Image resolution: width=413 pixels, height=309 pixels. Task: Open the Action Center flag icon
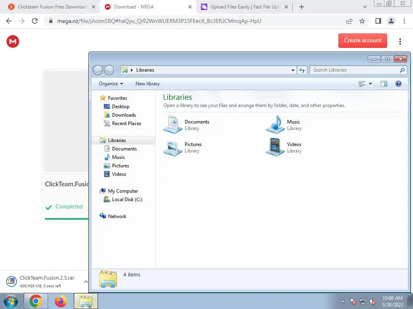[x=353, y=302]
